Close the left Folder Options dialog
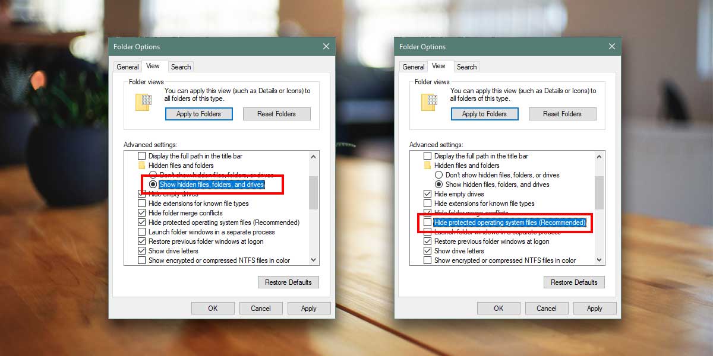The height and width of the screenshot is (356, 713). pos(326,46)
